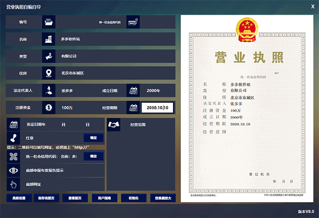This screenshot has height=218, width=319.
Task: Open 高级设置
Action: 19,198
